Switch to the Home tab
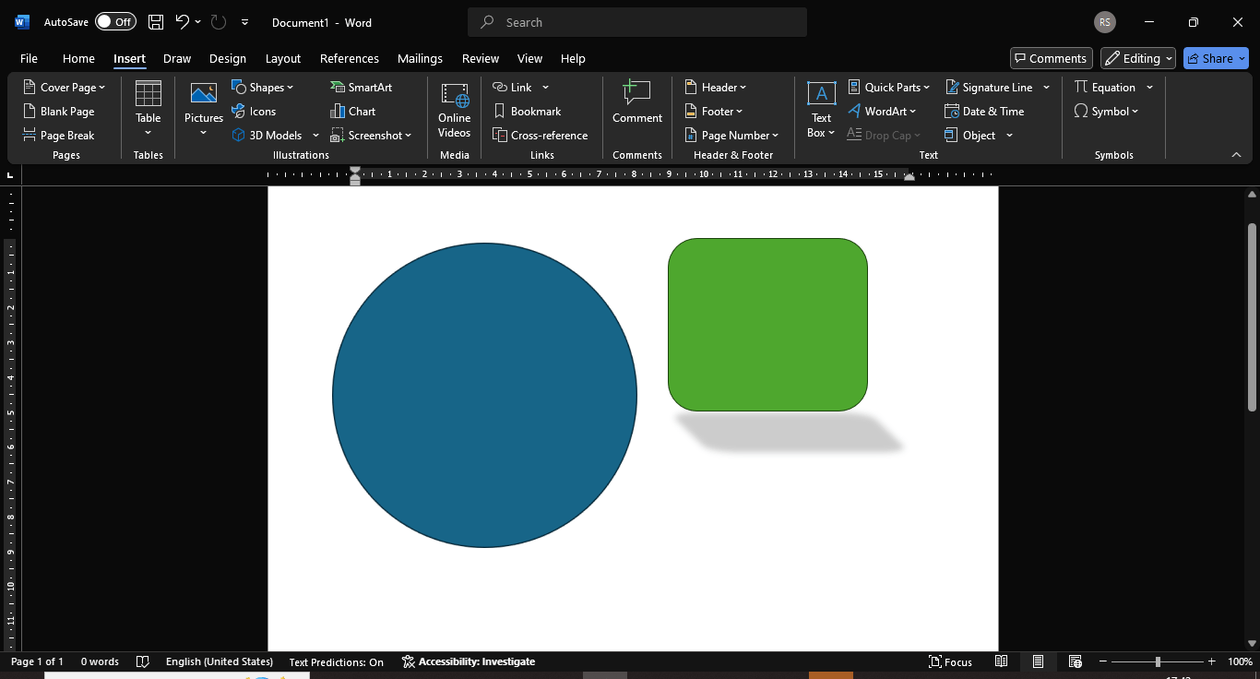Screen dimensions: 1260x679 (78, 58)
